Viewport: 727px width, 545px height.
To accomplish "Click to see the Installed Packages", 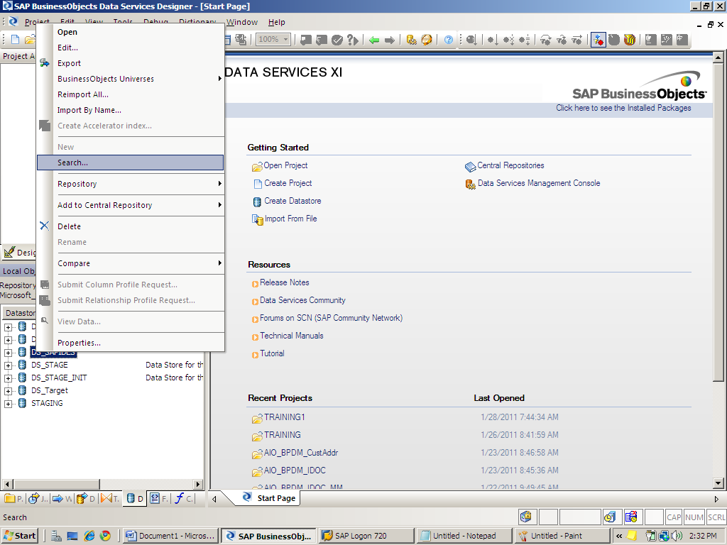I will click(623, 108).
